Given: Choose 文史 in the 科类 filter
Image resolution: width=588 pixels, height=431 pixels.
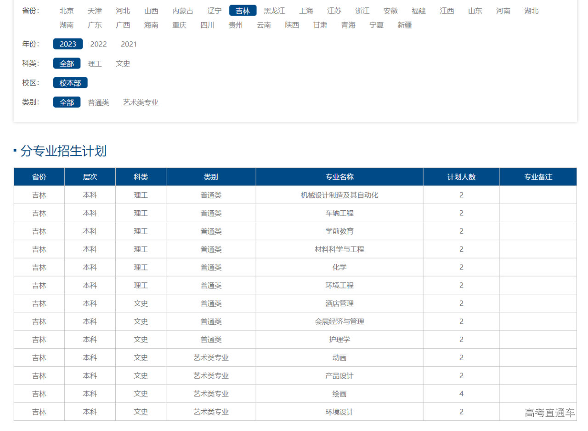Looking at the screenshot, I should pyautogui.click(x=123, y=63).
